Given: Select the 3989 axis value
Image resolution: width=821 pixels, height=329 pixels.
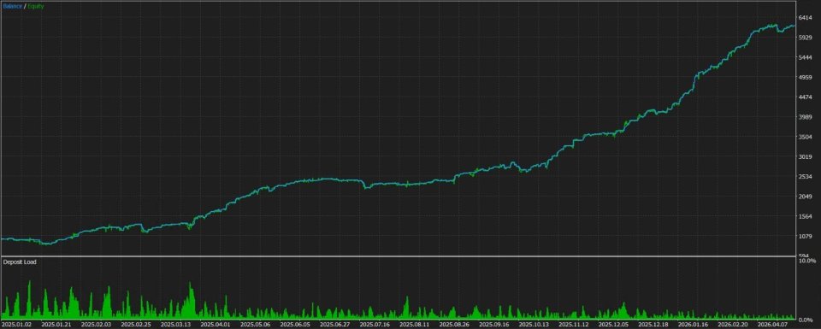Looking at the screenshot, I should [805, 116].
